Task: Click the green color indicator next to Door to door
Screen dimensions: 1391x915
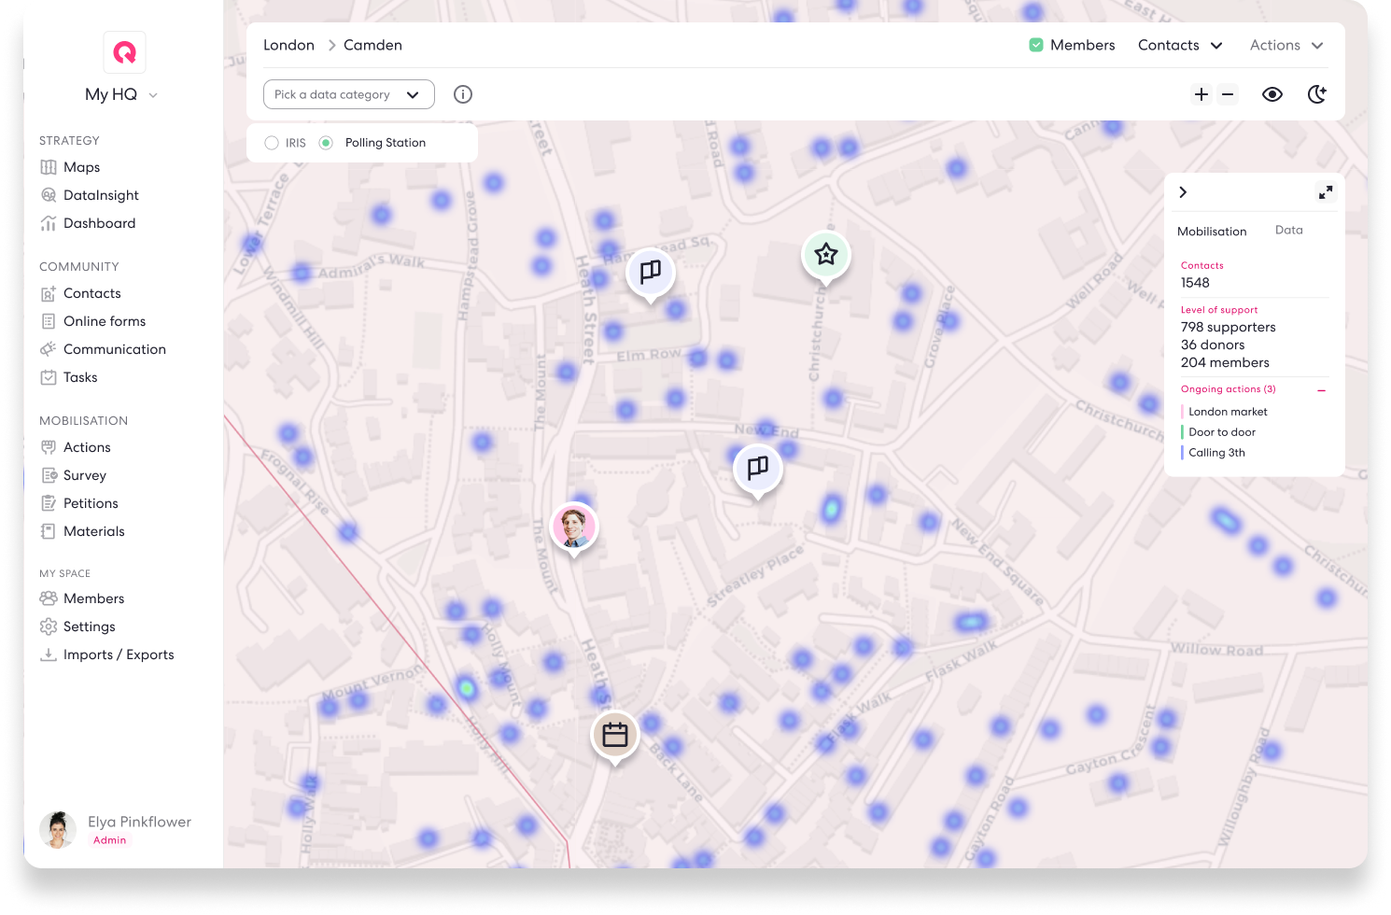Action: [1183, 431]
